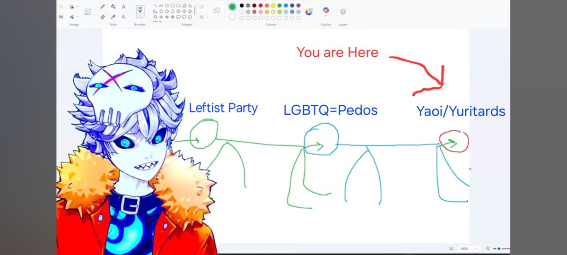
Task: Click the Crop icon in the Image group
Action: tap(61, 7)
